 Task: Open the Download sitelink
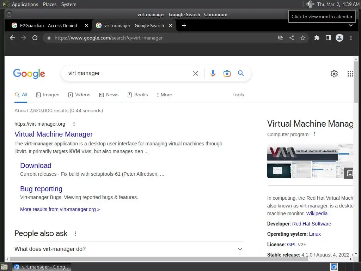(x=36, y=165)
